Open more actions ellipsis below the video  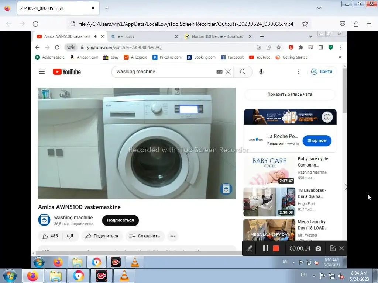(173, 236)
